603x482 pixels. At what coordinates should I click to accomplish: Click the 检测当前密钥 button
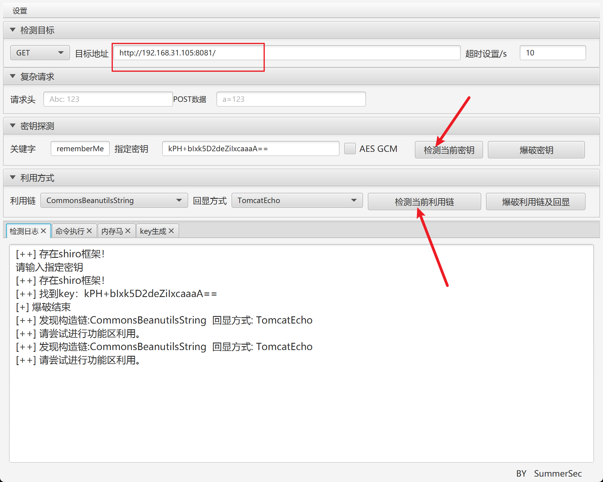pyautogui.click(x=449, y=150)
